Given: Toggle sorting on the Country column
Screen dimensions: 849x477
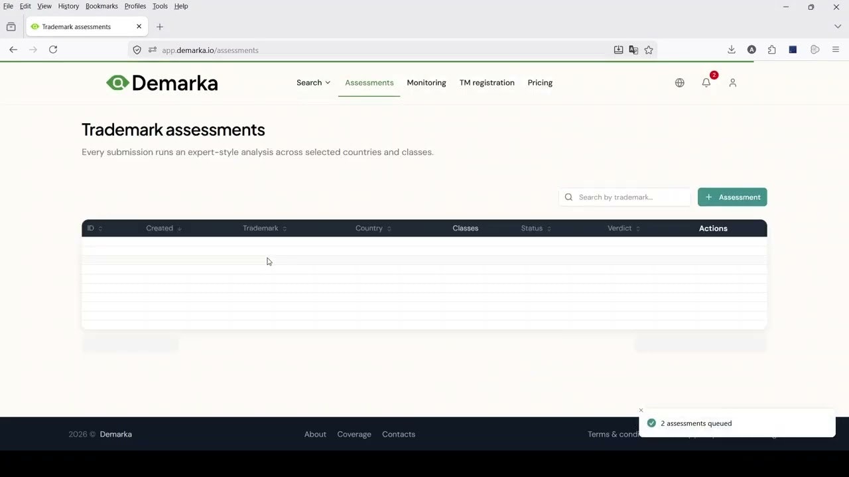Looking at the screenshot, I should click(x=372, y=228).
